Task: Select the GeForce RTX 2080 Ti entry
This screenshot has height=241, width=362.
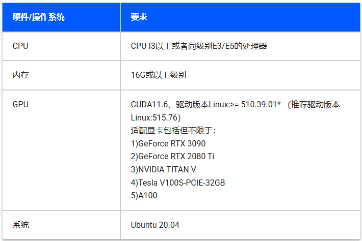Action: [172, 156]
